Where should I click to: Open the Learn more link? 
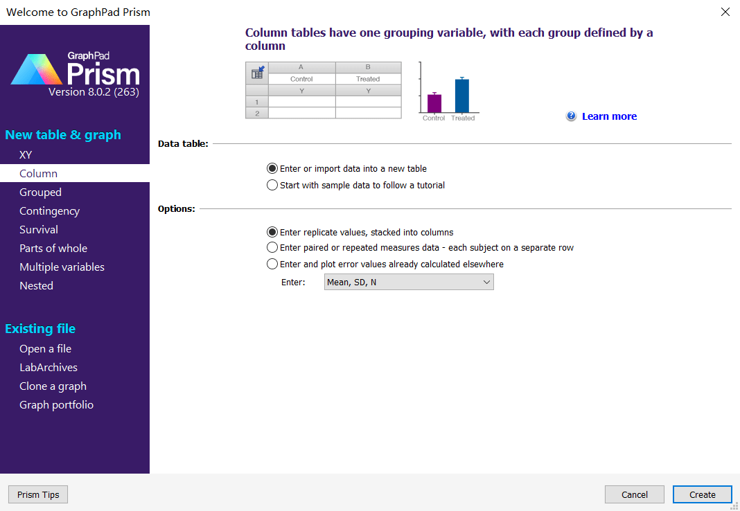(x=609, y=116)
